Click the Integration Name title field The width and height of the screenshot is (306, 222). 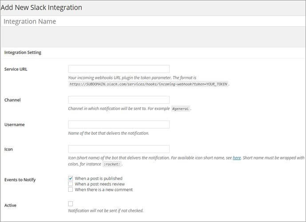tap(153, 21)
